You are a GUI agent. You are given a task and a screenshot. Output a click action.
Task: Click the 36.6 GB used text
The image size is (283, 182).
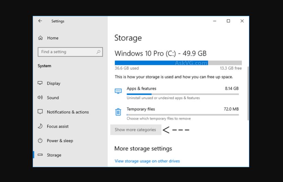point(127,68)
